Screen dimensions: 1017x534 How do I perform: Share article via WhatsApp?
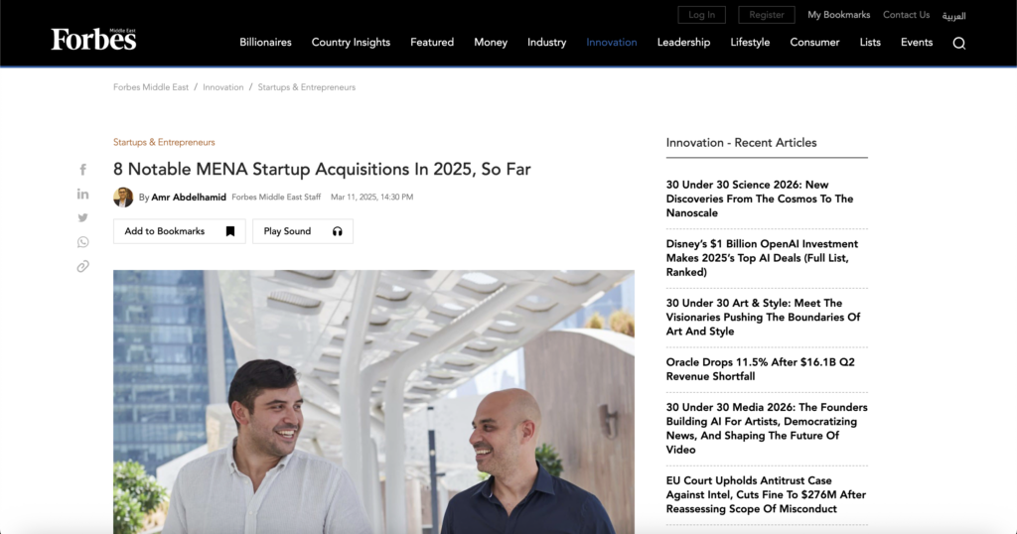[x=83, y=242]
